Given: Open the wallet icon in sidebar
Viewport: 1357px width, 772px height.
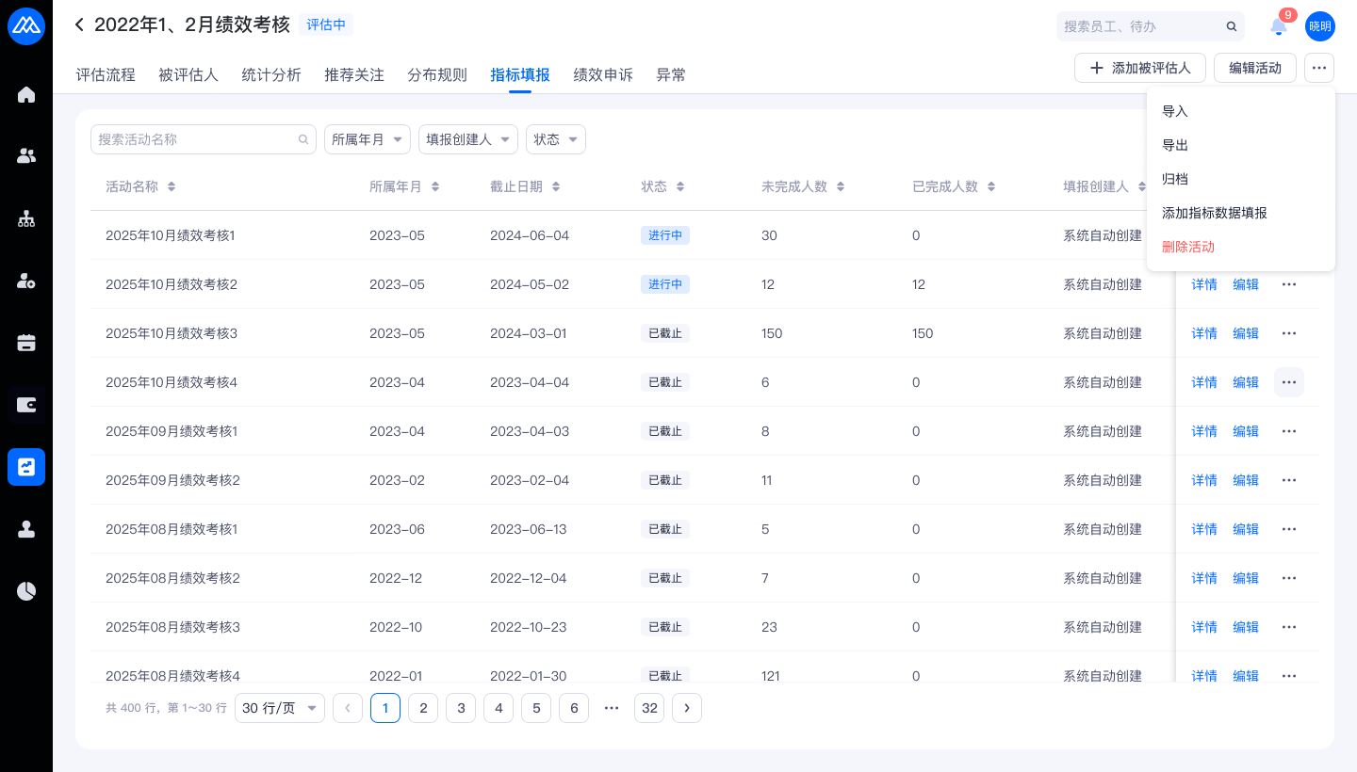Looking at the screenshot, I should pyautogui.click(x=26, y=405).
